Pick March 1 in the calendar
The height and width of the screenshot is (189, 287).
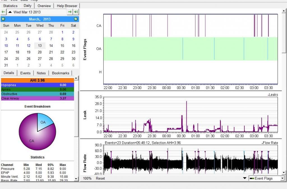click(63, 33)
